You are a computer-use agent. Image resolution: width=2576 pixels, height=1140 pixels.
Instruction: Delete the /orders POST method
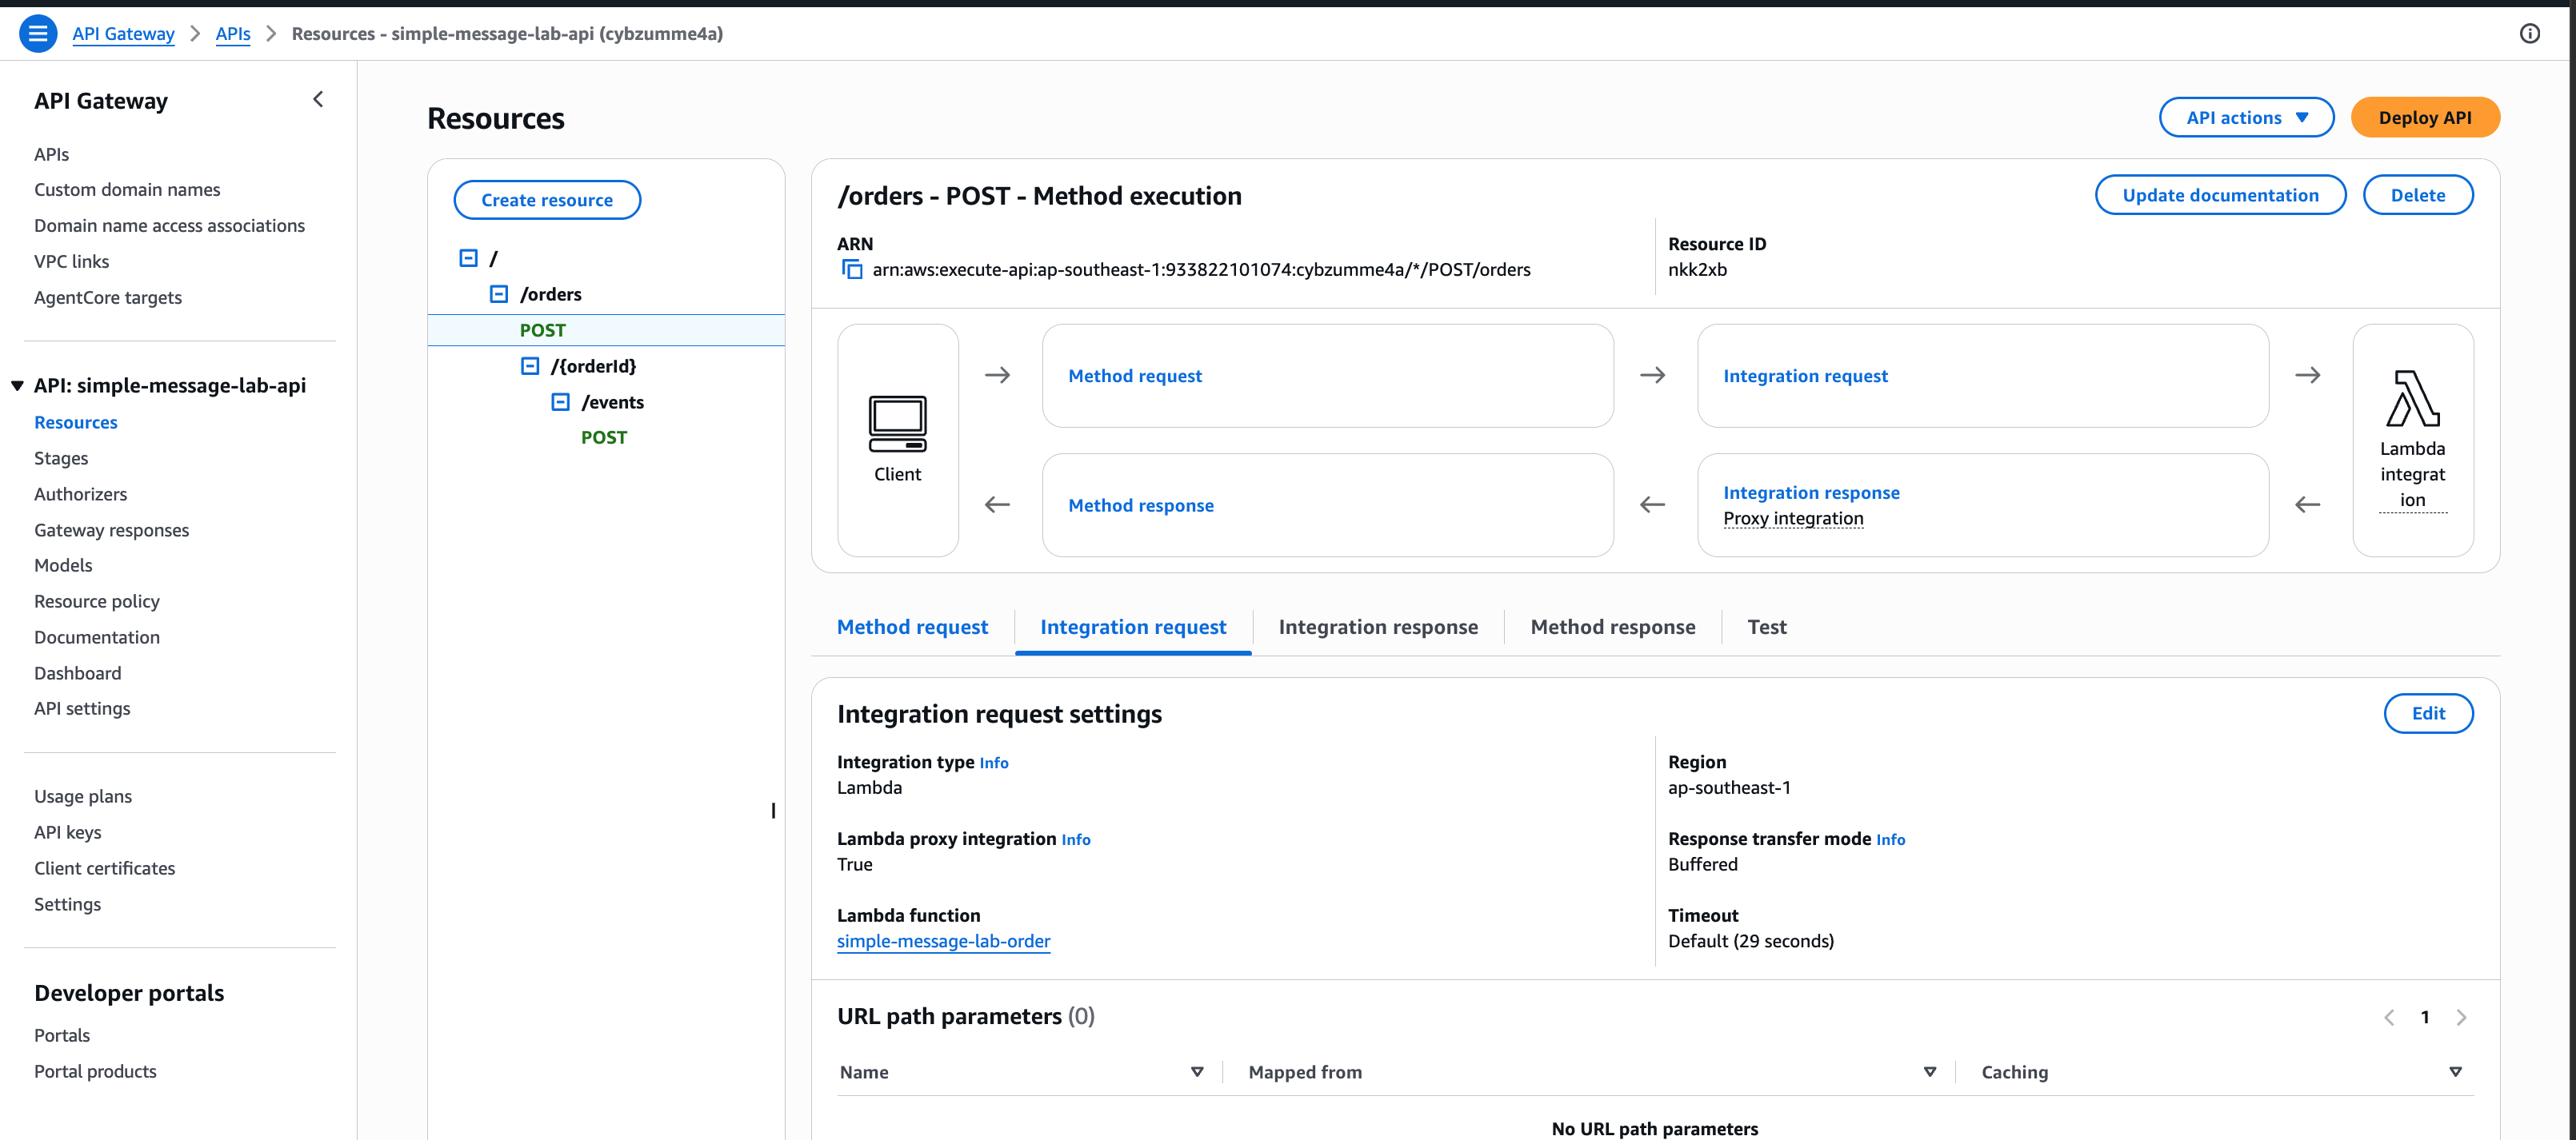(x=2417, y=195)
